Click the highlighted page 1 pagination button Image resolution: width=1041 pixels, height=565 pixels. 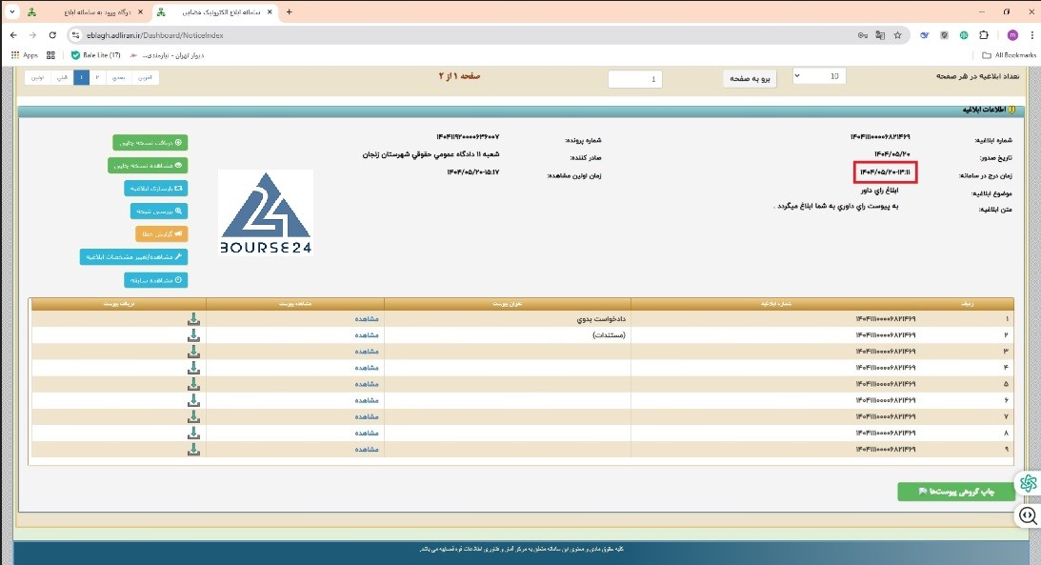pos(81,78)
